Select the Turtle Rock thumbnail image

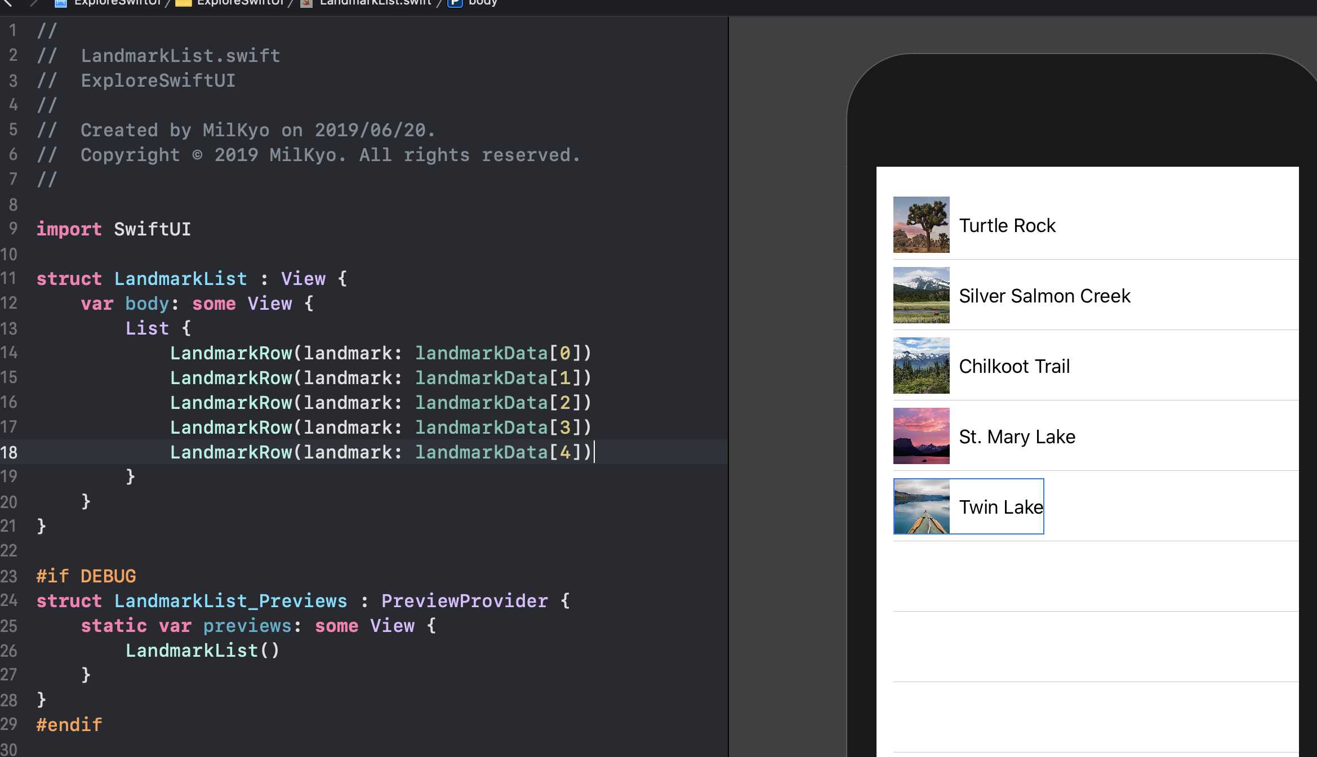click(921, 225)
